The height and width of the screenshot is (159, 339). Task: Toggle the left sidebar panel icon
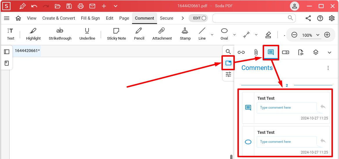7,52
